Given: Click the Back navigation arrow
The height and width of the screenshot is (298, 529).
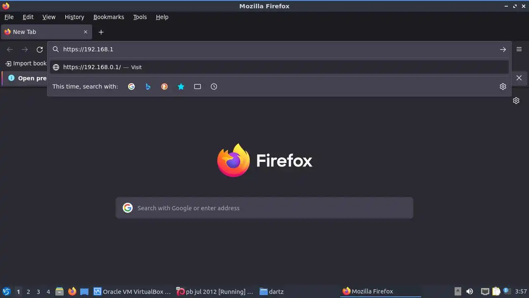Looking at the screenshot, I should point(10,49).
